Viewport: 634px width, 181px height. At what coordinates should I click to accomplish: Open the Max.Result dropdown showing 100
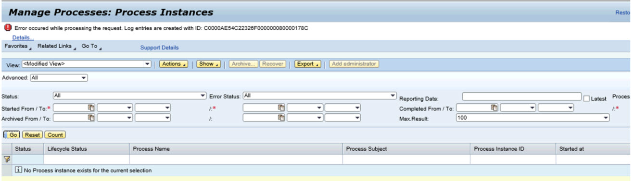click(x=533, y=117)
